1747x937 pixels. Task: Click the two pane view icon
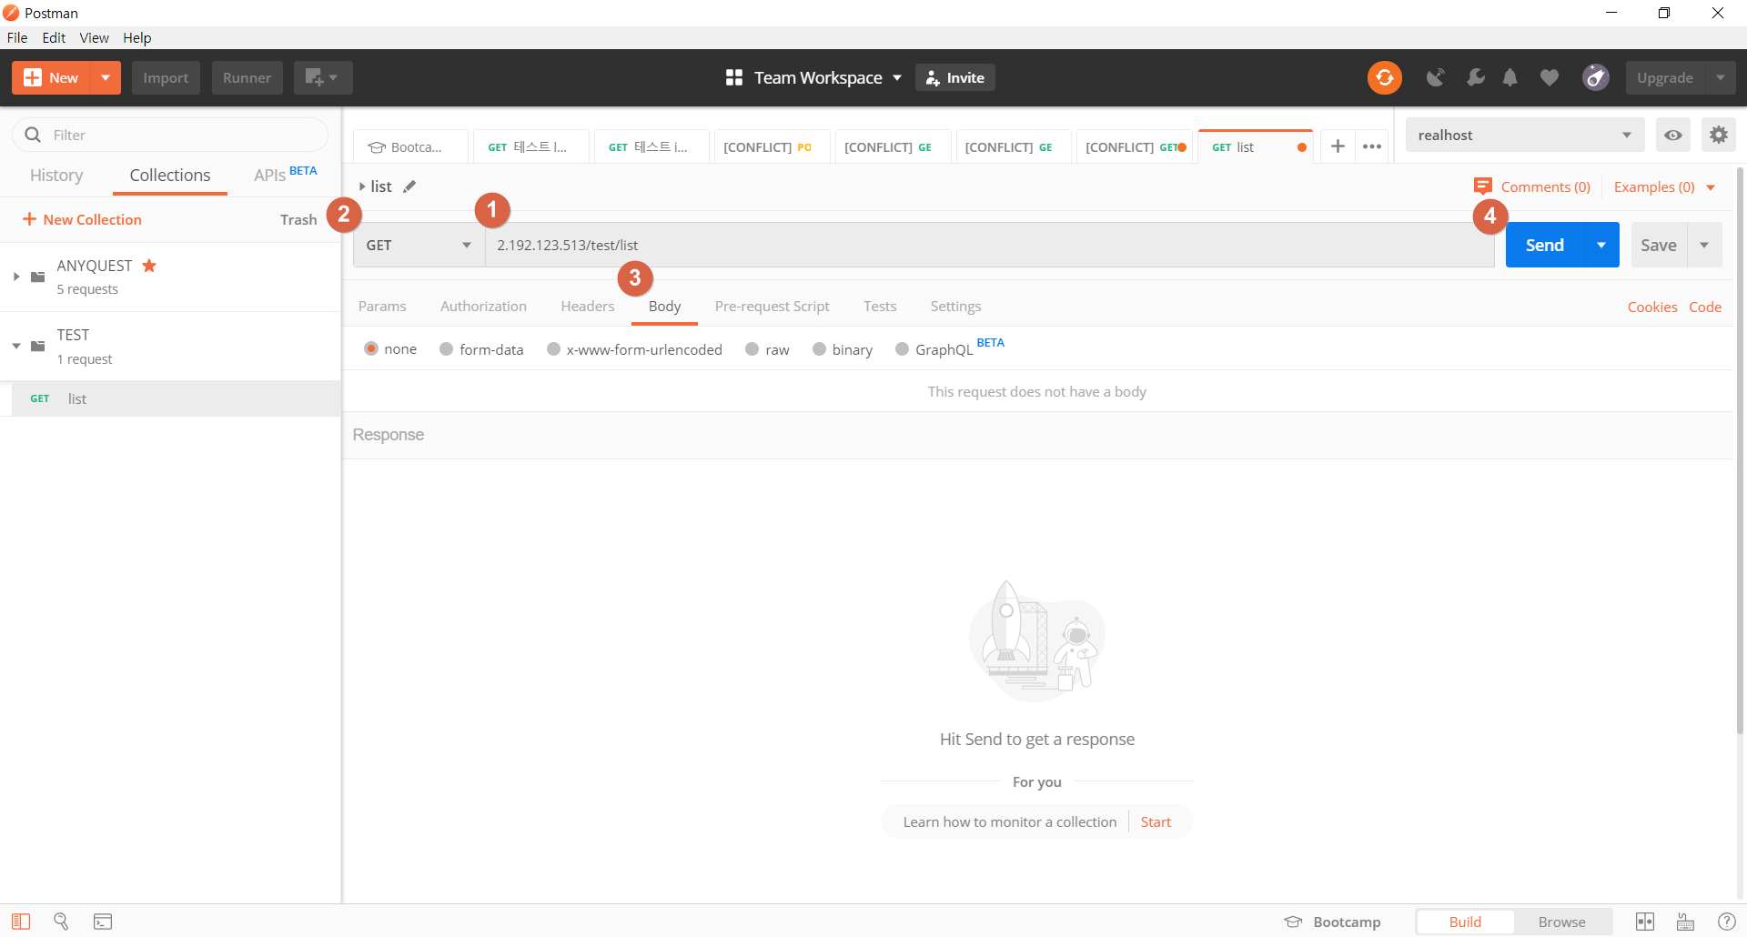[x=1645, y=922]
